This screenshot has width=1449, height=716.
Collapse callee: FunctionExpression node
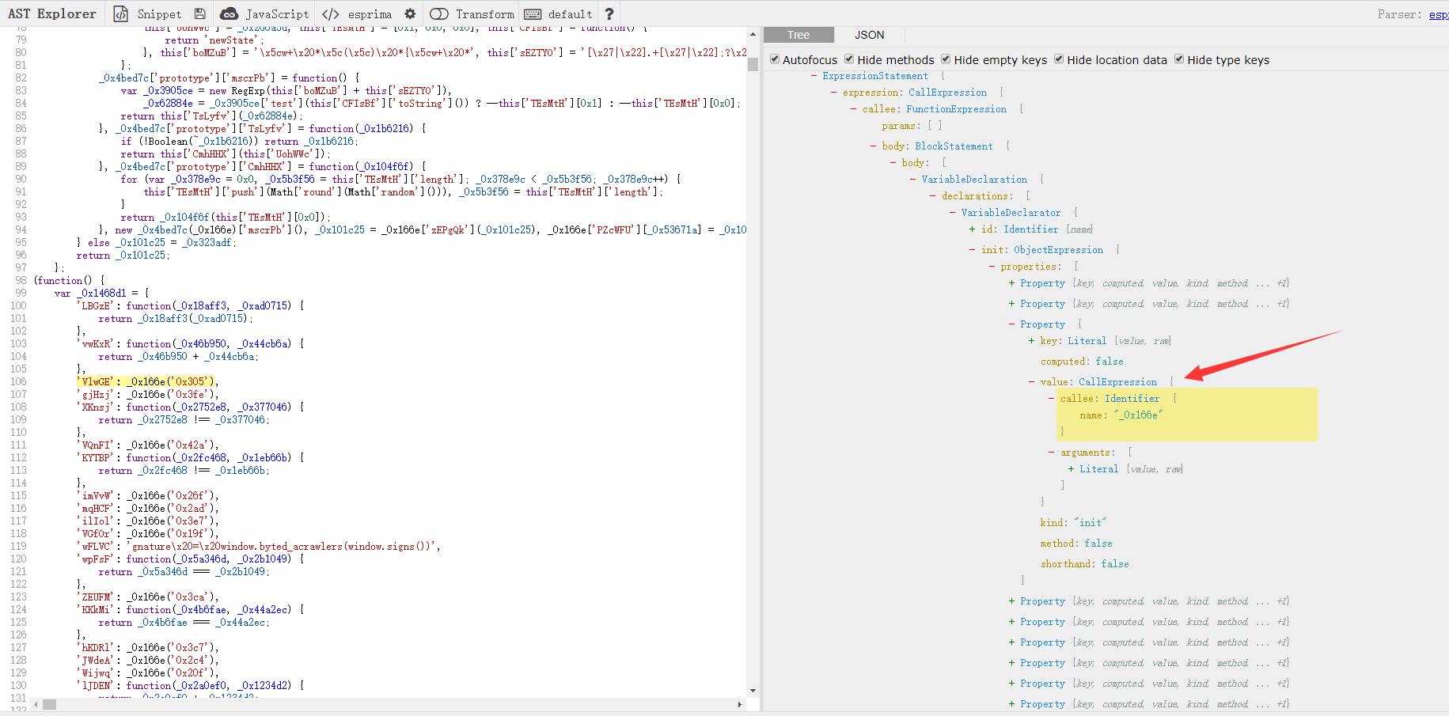(x=854, y=109)
